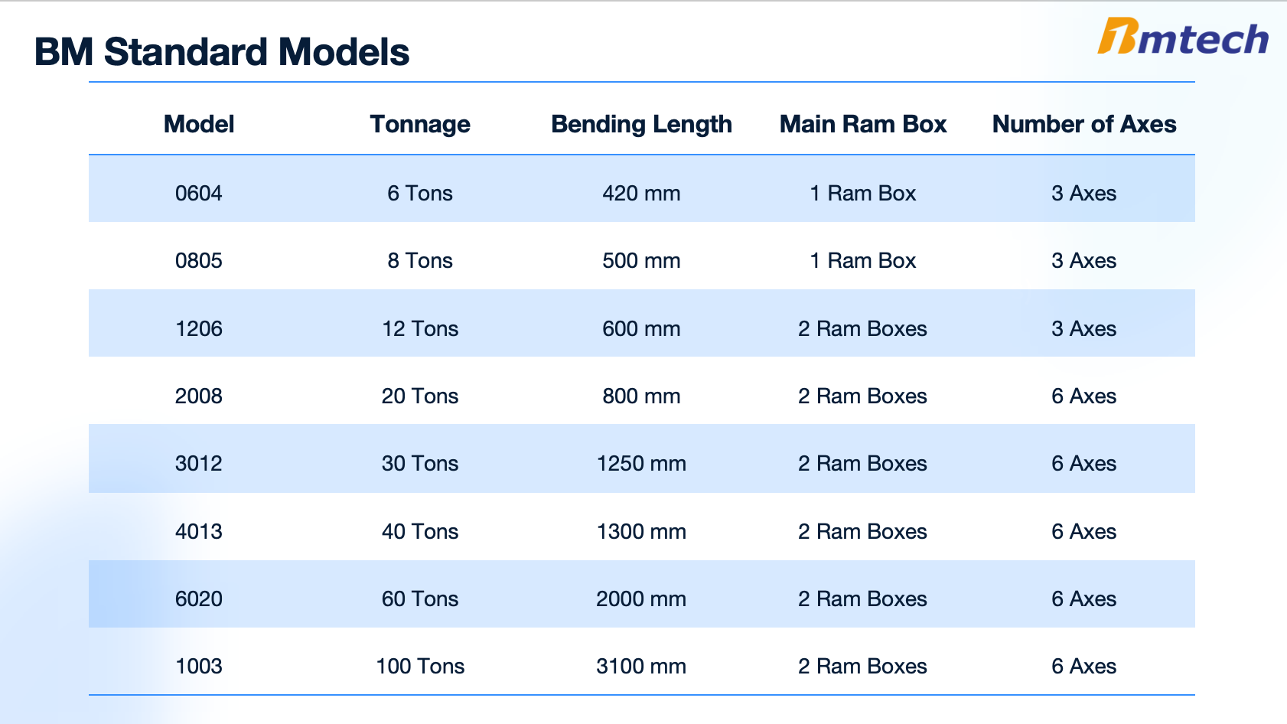Click the 100 Tons cell
The width and height of the screenshot is (1287, 724).
[x=420, y=666]
